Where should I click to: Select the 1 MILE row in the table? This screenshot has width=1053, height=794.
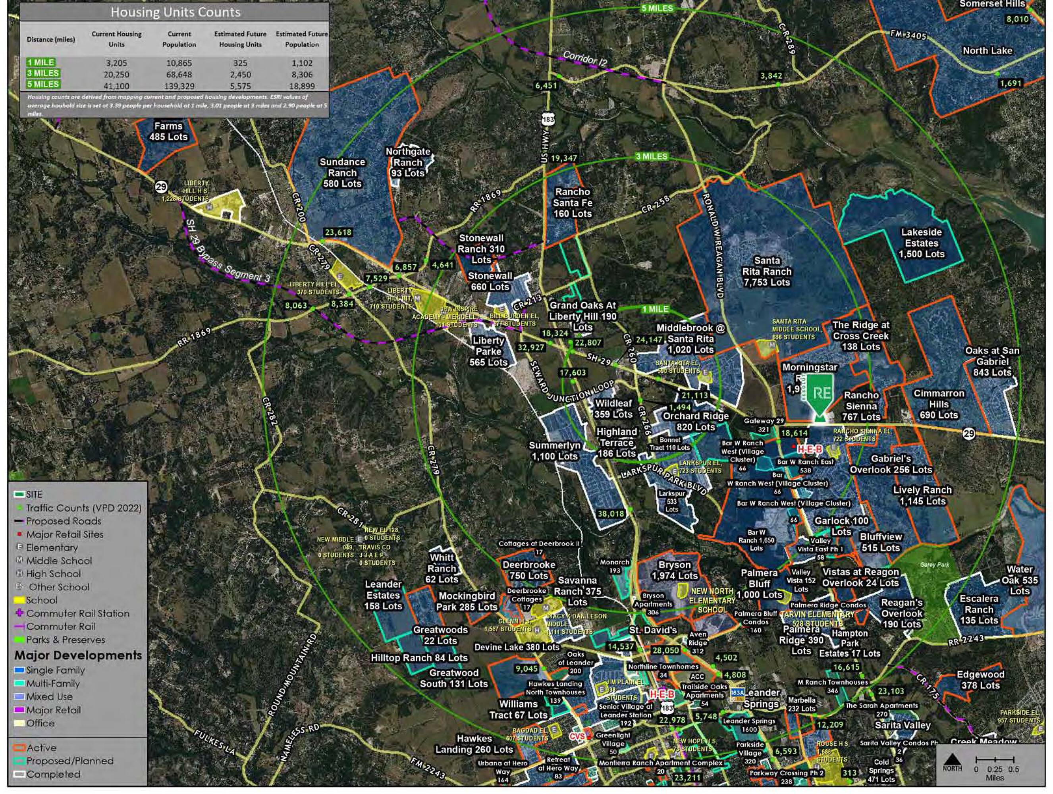[x=41, y=62]
